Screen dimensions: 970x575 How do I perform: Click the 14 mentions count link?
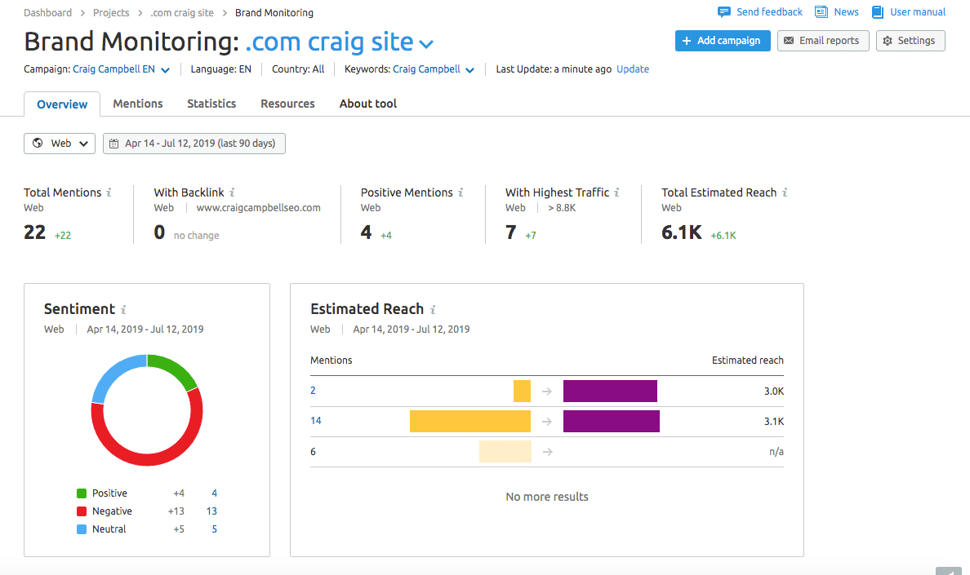(315, 421)
